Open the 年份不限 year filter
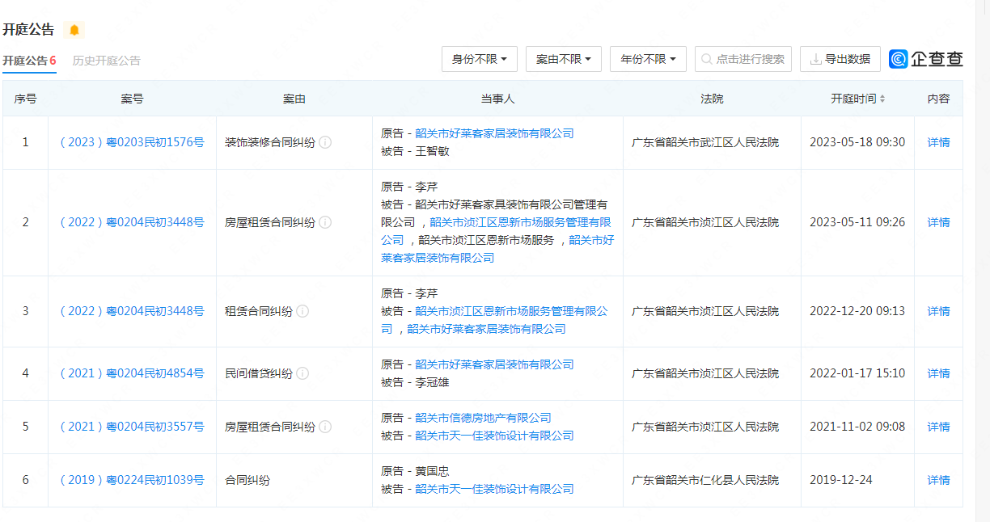Screen dimensions: 990x522 tap(648, 59)
